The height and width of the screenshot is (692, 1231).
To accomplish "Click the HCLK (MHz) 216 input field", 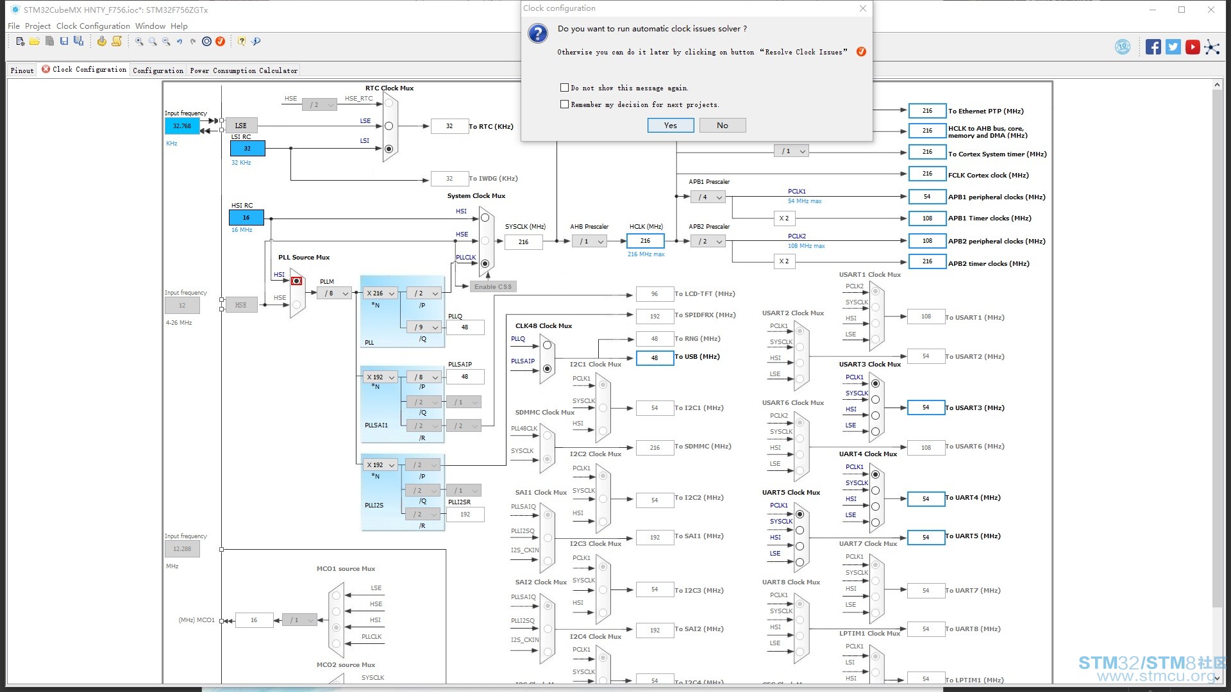I will [646, 241].
